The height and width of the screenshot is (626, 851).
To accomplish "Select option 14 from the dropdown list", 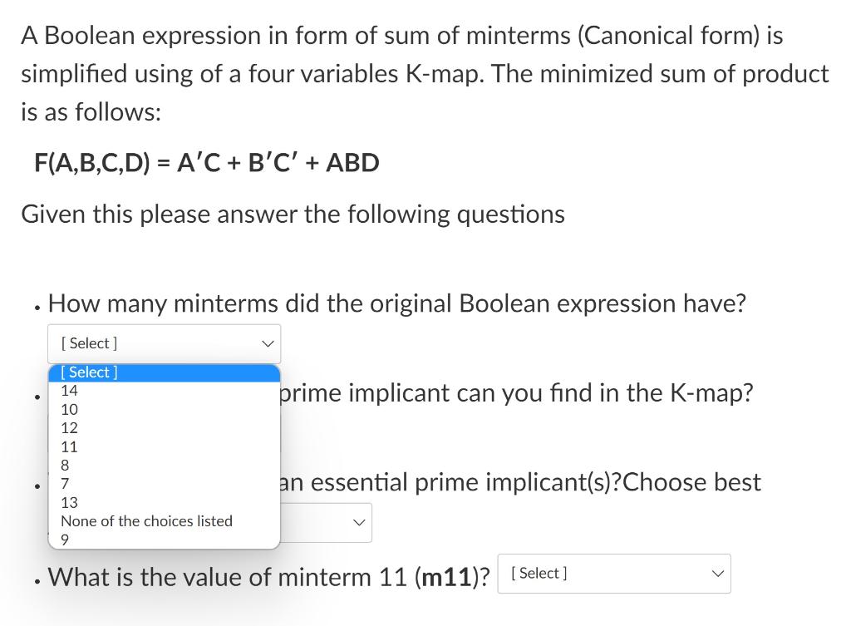I will pyautogui.click(x=70, y=391).
